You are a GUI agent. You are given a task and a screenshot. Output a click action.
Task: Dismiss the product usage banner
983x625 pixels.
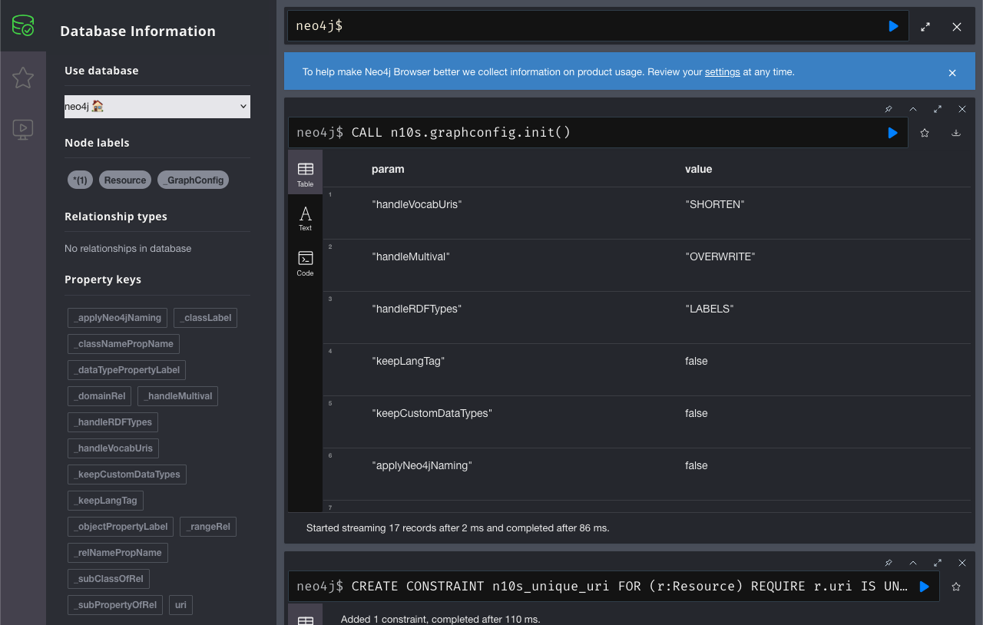pos(952,73)
